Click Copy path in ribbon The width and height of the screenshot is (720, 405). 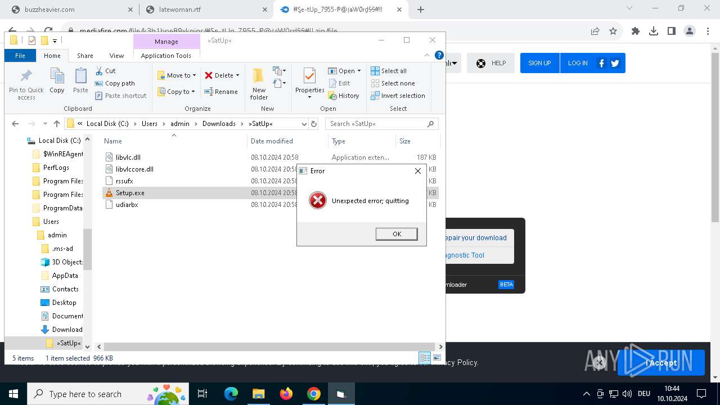coord(115,83)
